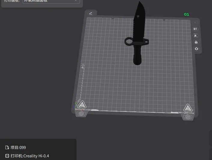Image resolution: width=212 pixels, height=160 pixels.
Task: Click the printer icon beside 打印机
Action: [x=7, y=156]
